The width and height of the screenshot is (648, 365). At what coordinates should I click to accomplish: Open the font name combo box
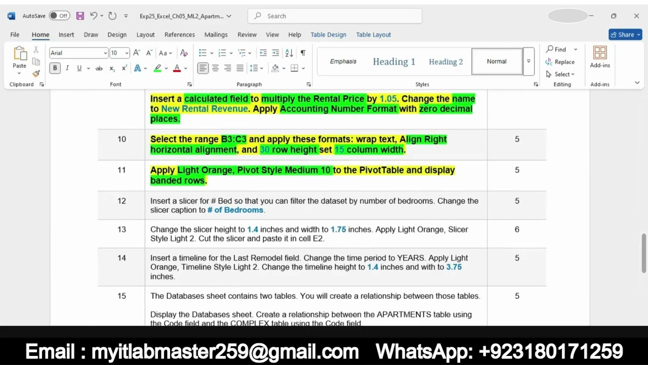click(x=79, y=53)
